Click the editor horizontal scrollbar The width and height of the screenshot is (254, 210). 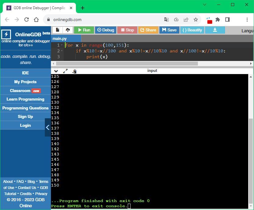tap(127, 64)
